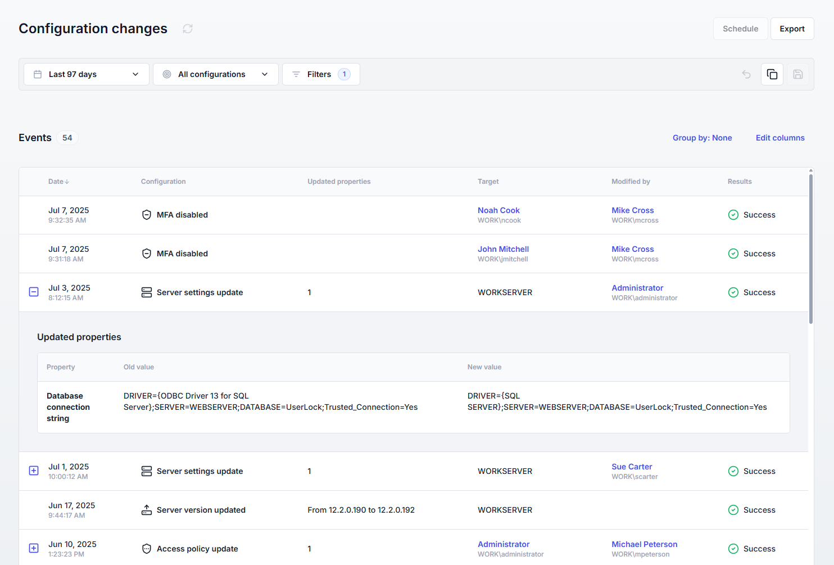The width and height of the screenshot is (834, 565).
Task: Click the calendar icon in the date range selector
Action: [x=37, y=74]
